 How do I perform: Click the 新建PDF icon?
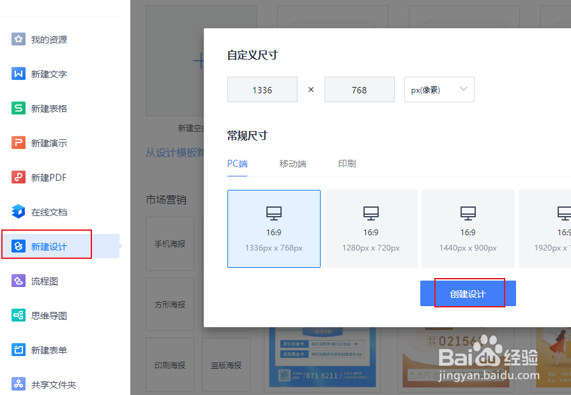[19, 177]
